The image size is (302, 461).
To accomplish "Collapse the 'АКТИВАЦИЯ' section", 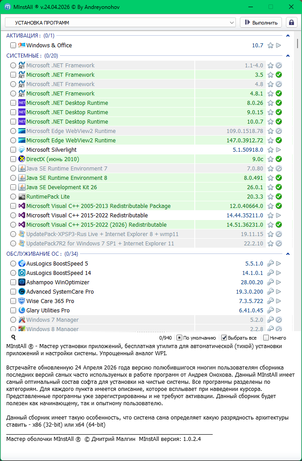I will 288,36.
